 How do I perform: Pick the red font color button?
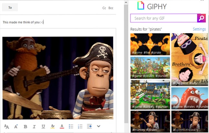(62, 126)
